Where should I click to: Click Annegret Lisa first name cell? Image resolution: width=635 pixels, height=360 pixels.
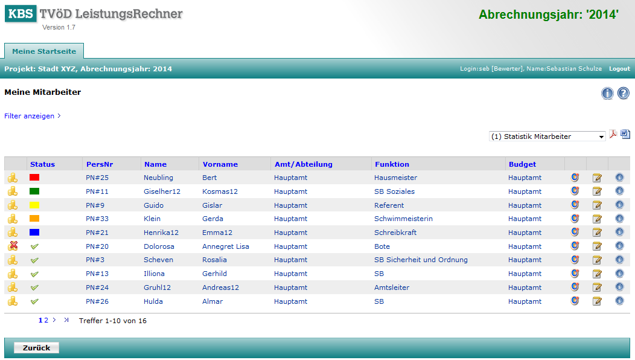click(x=226, y=246)
